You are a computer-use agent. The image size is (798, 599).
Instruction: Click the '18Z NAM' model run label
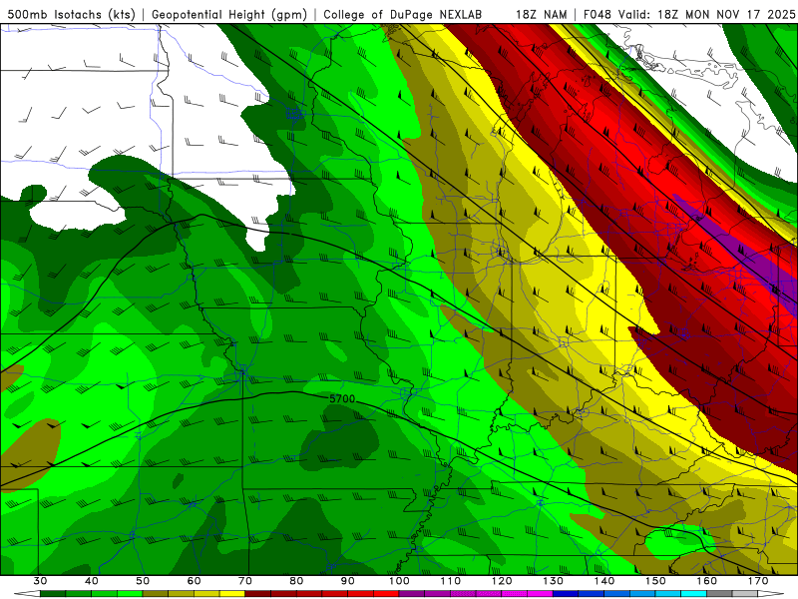click(541, 14)
